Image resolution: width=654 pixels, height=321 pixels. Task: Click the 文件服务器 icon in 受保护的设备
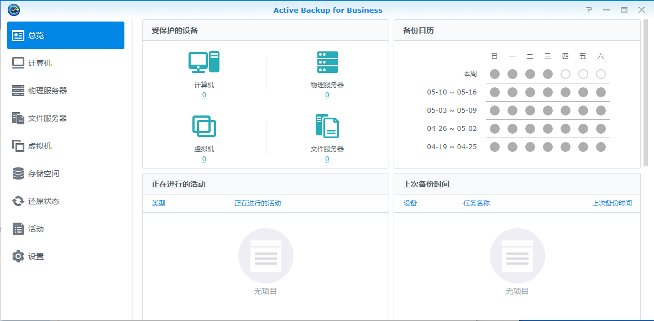point(327,126)
